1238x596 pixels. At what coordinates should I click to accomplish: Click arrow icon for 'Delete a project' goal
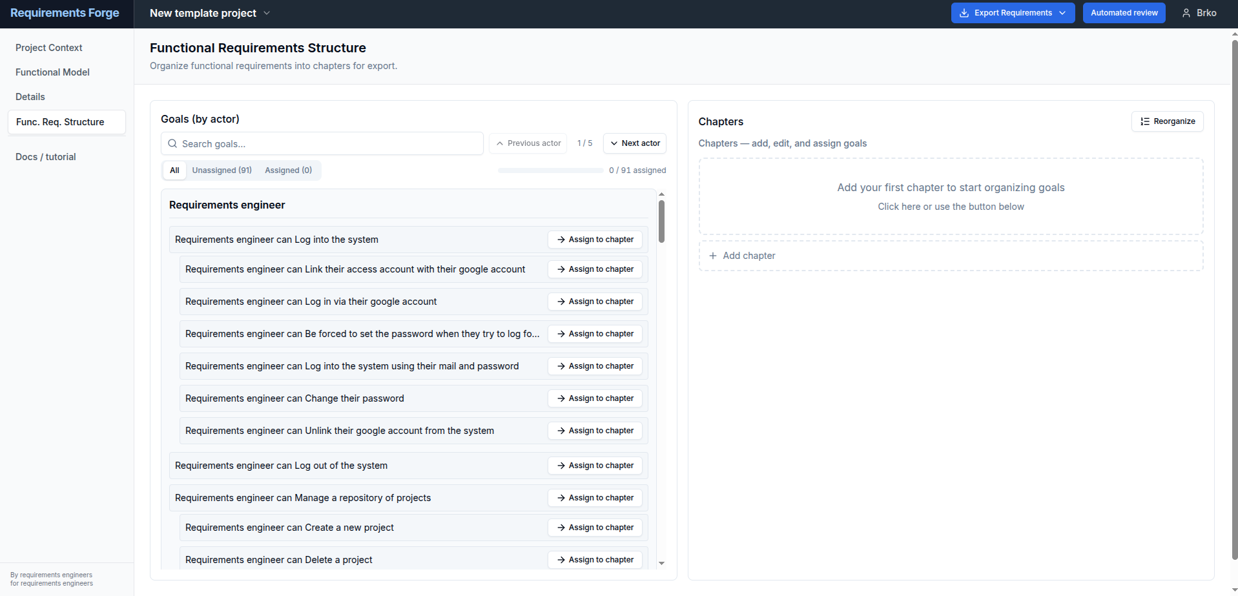[561, 560]
